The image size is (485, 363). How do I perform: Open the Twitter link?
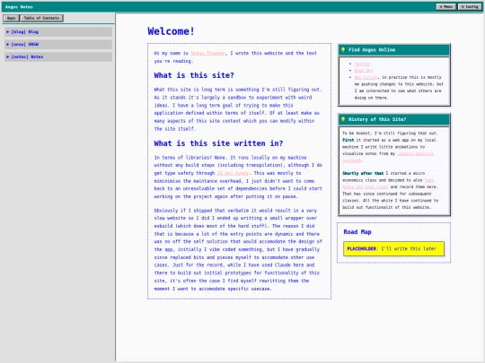(362, 64)
